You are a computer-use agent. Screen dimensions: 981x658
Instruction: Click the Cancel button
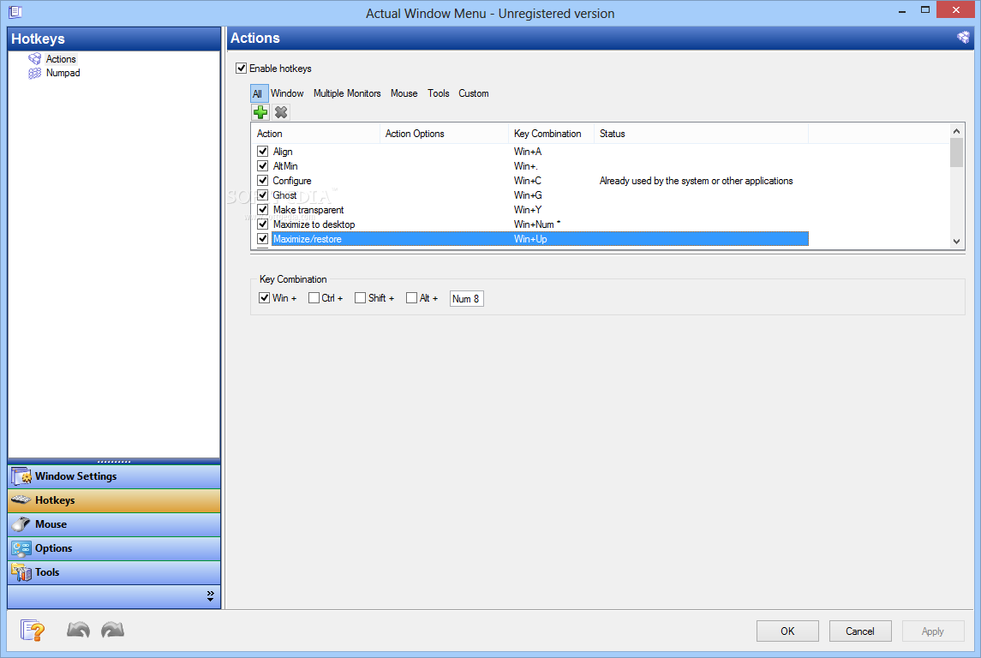tap(860, 631)
